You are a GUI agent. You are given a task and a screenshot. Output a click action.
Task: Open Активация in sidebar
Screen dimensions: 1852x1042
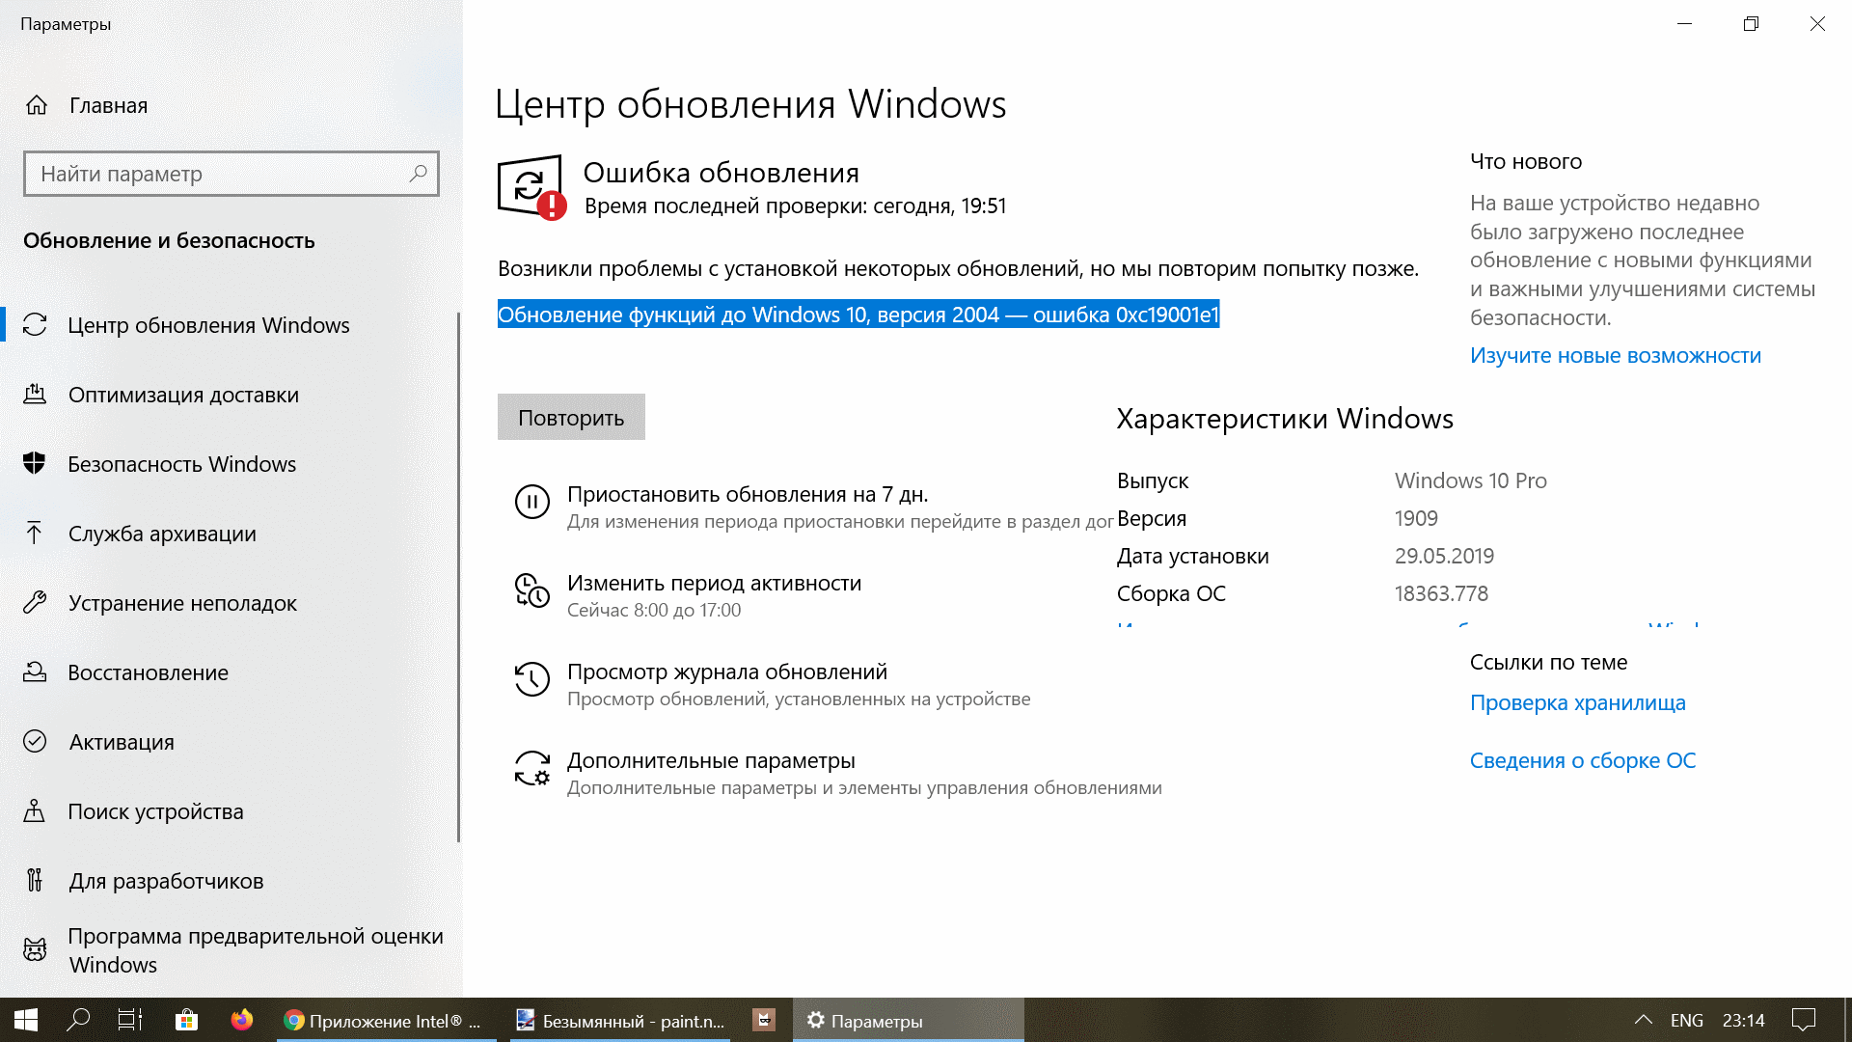pyautogui.click(x=122, y=742)
